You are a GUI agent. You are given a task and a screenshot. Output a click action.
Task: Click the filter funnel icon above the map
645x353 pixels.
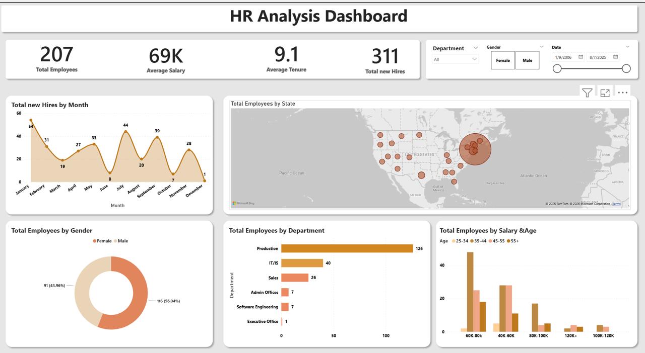pos(587,93)
